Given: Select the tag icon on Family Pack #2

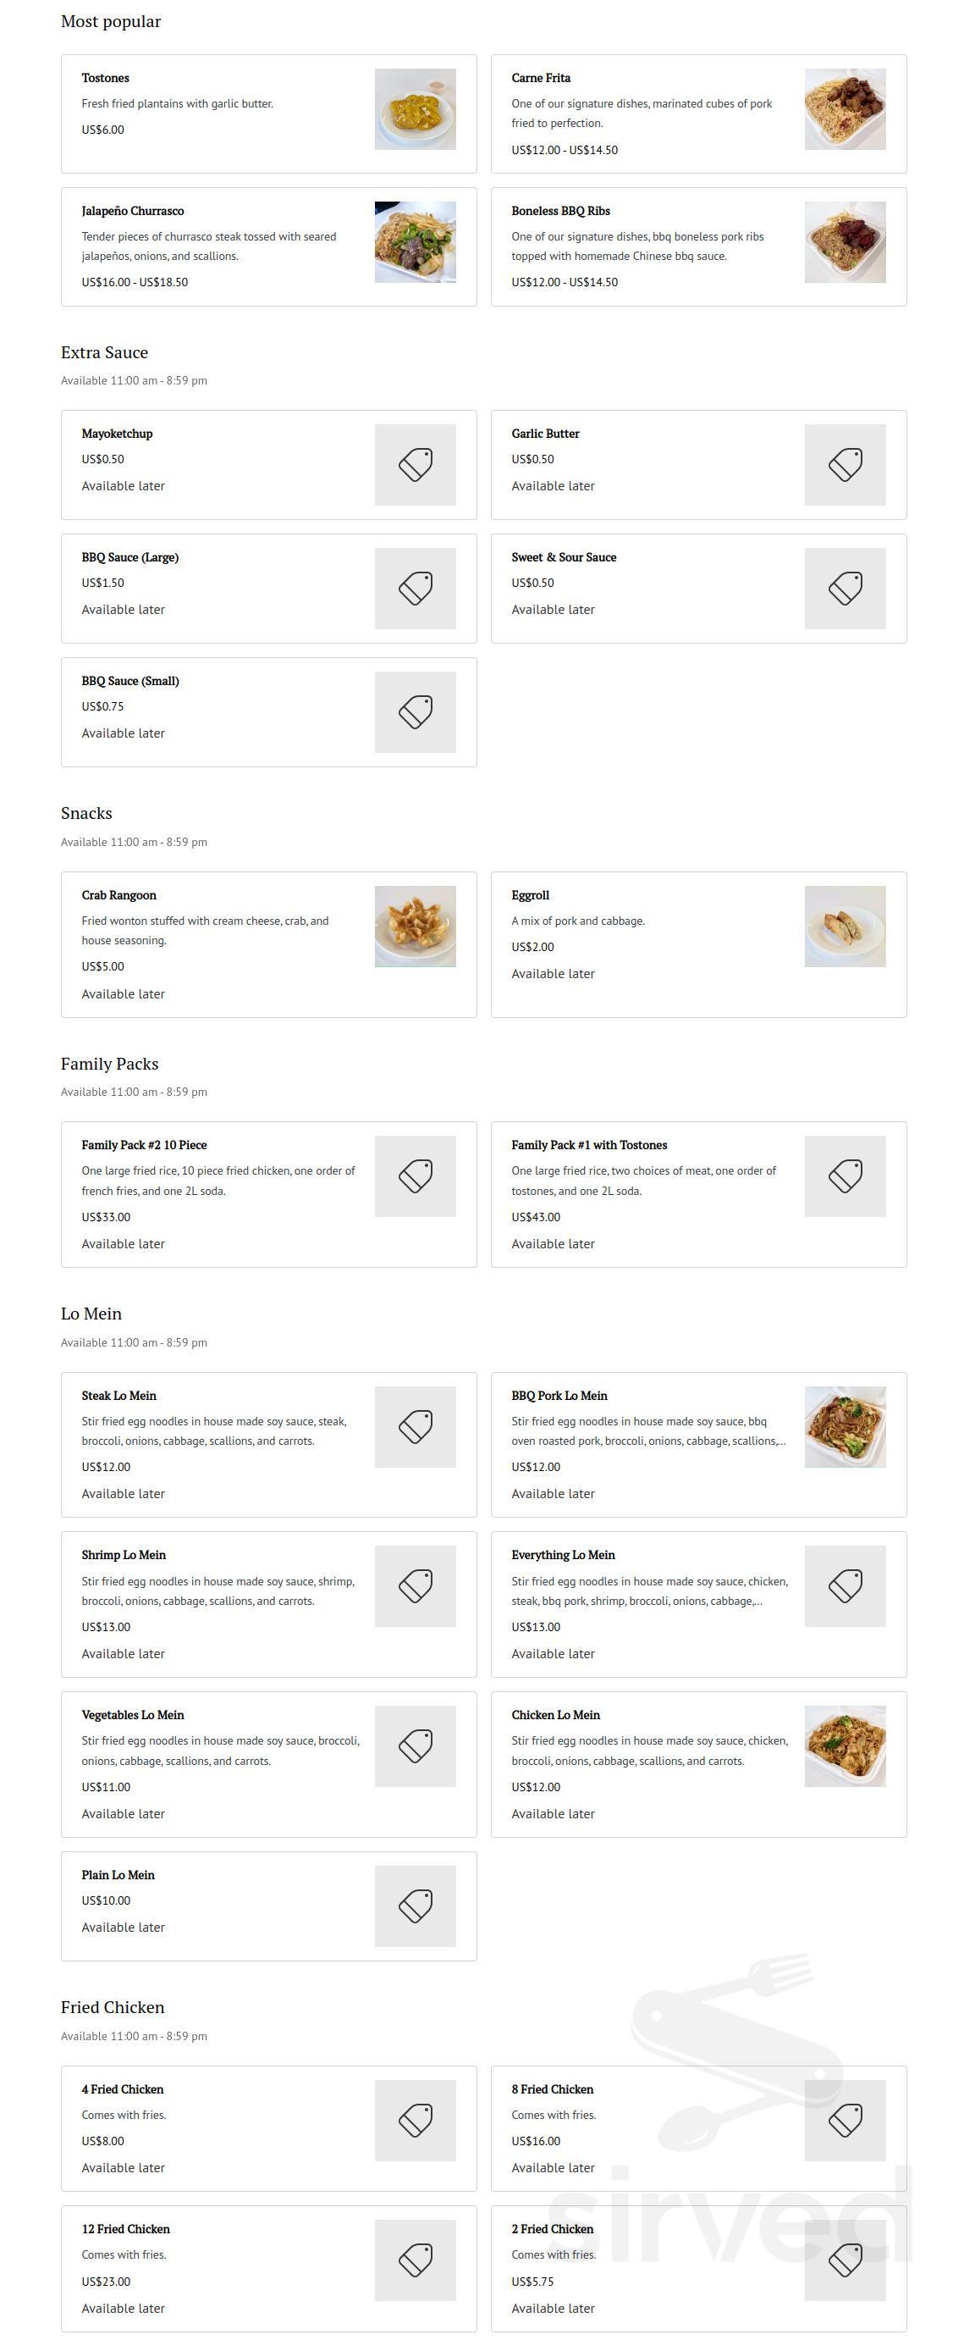Looking at the screenshot, I should coord(416,1174).
